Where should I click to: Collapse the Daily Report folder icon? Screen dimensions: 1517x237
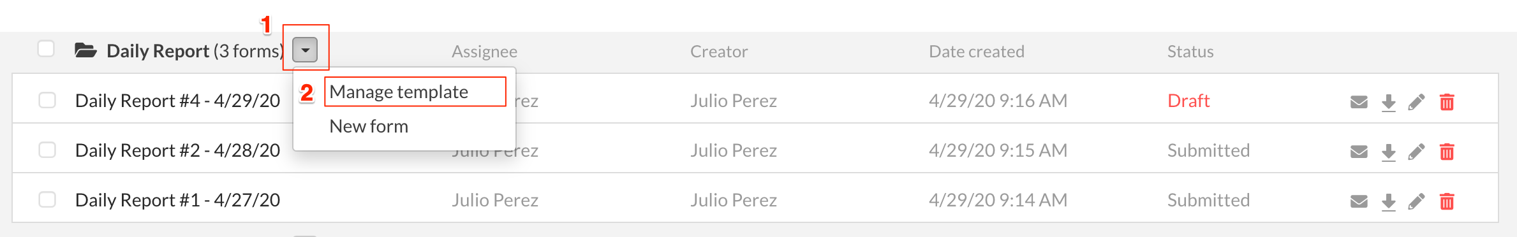tap(85, 50)
